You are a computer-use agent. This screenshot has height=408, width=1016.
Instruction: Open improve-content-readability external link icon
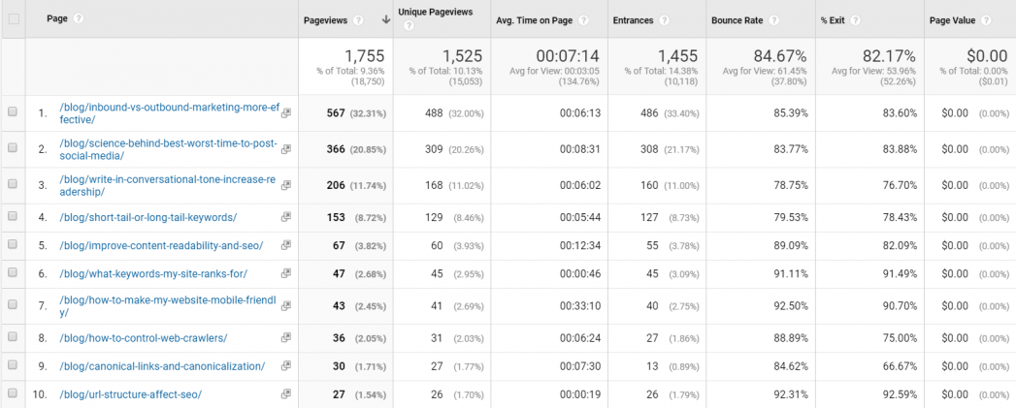(285, 245)
